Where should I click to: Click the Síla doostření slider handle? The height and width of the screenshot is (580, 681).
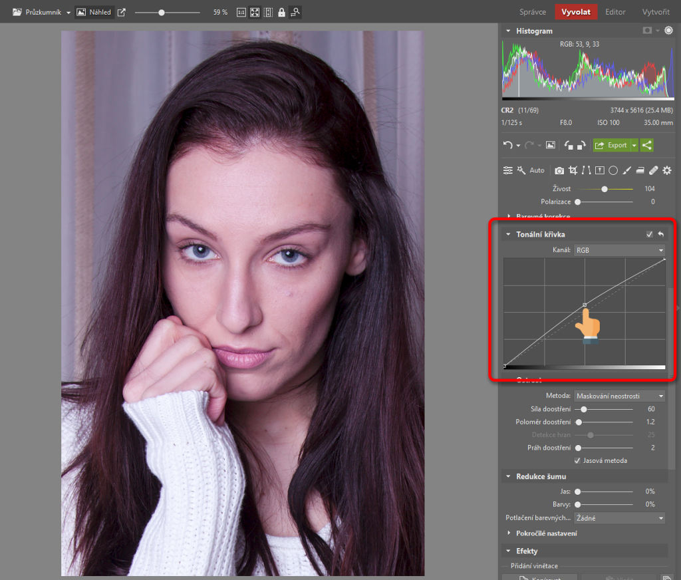point(584,409)
